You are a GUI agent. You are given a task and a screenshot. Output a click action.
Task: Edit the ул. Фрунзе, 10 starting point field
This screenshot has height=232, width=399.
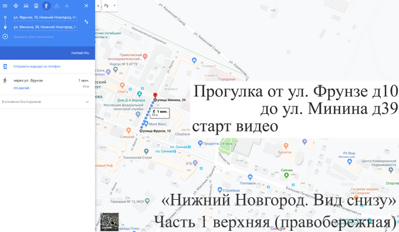45,17
